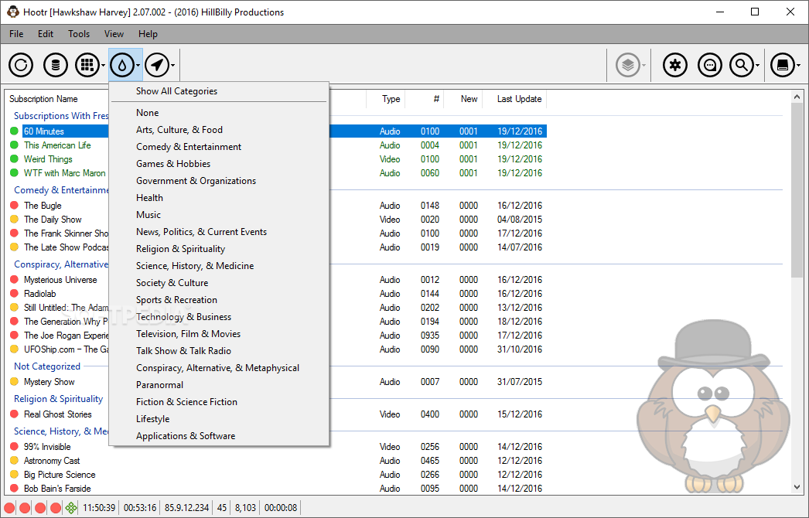Click the yellow status dot beside The Daily Show

14,220
